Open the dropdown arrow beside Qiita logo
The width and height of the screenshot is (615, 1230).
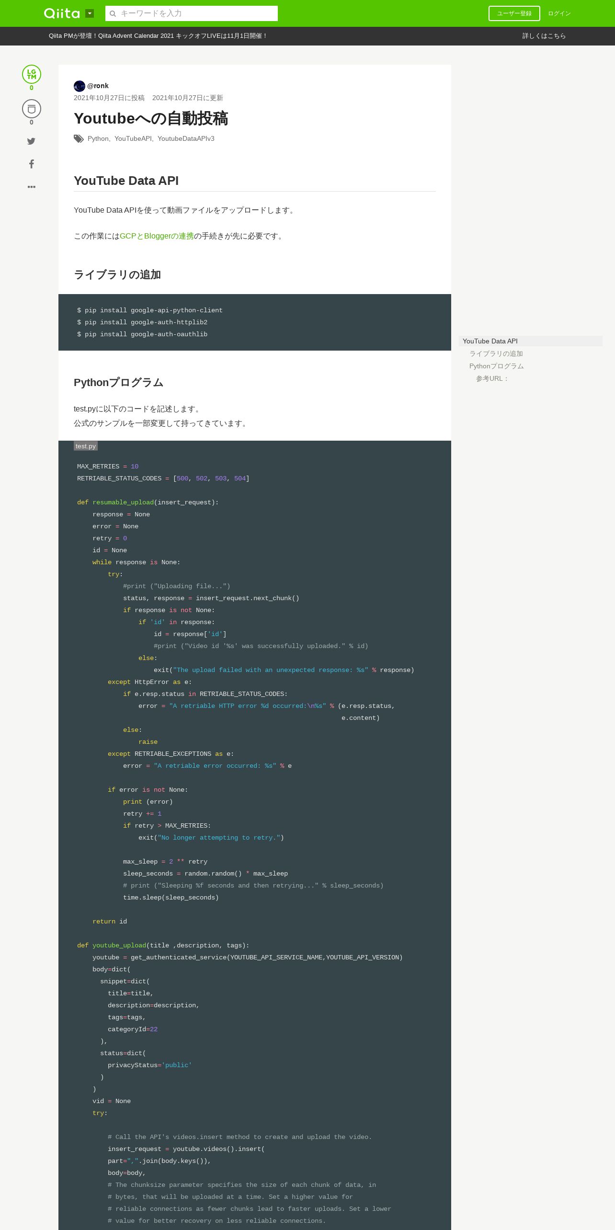[x=90, y=13]
